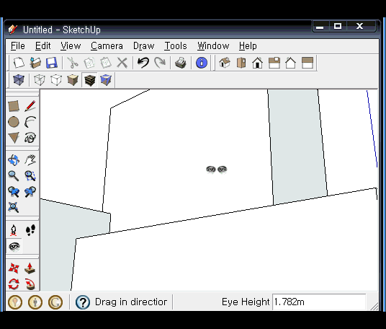The image size is (386, 329).
Task: Select the Rectangle tool
Action: pyautogui.click(x=14, y=106)
